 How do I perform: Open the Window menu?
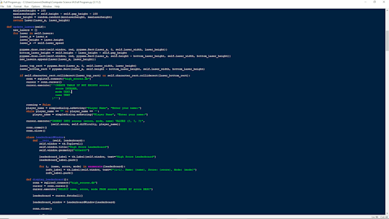coord(47,6)
